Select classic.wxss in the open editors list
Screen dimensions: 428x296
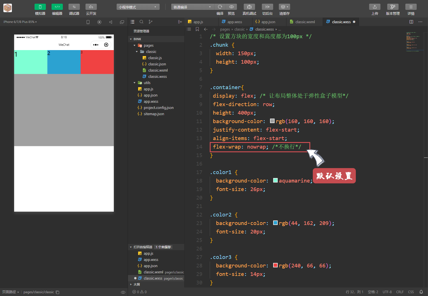(156, 278)
